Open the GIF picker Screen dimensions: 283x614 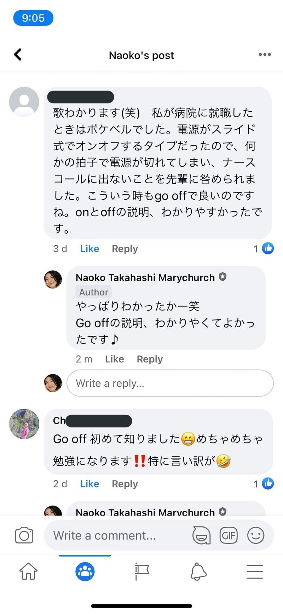[229, 535]
